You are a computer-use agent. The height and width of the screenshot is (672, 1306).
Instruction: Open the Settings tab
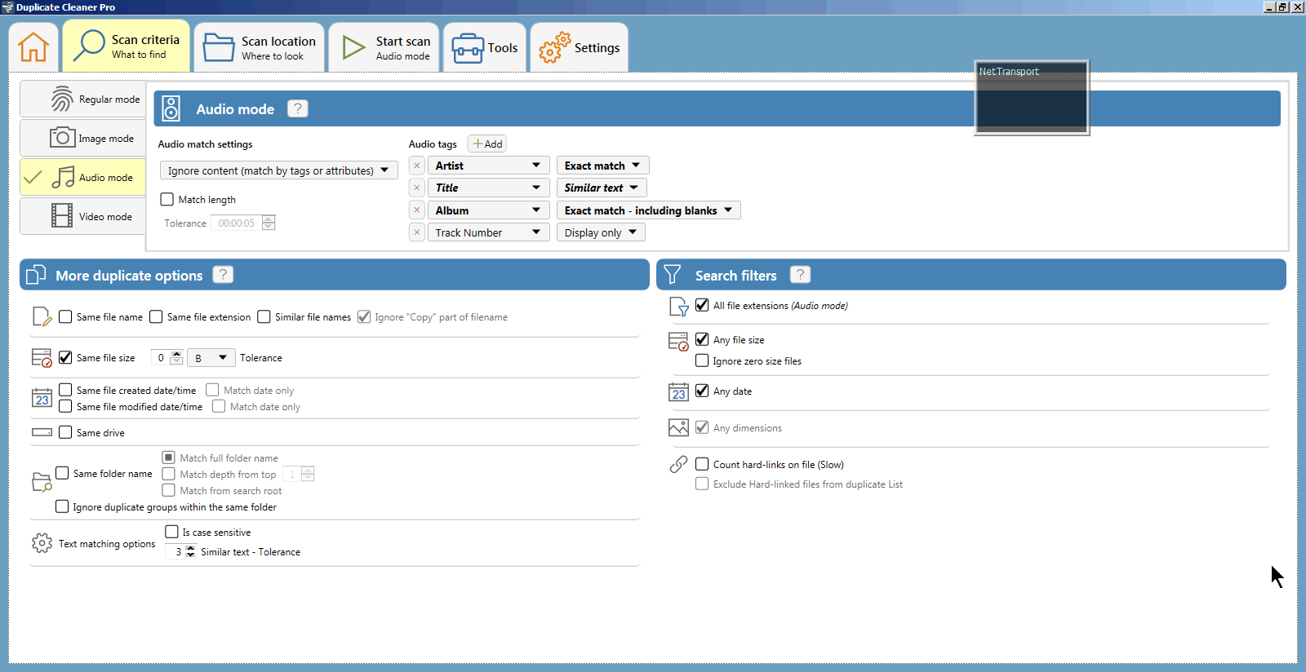pos(579,47)
